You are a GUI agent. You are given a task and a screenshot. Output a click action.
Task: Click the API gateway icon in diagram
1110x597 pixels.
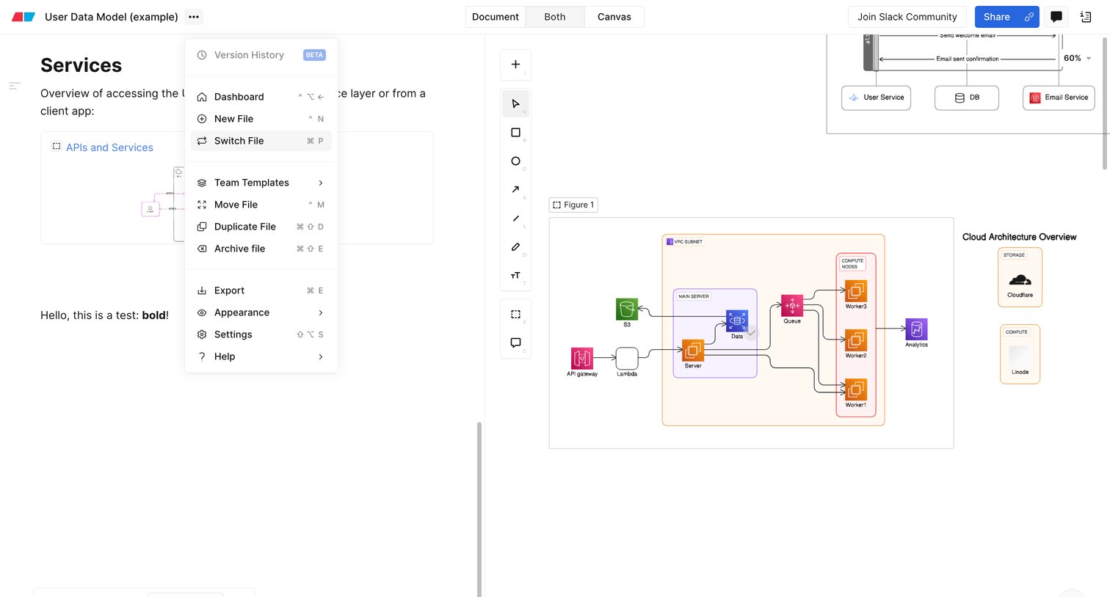coord(581,358)
